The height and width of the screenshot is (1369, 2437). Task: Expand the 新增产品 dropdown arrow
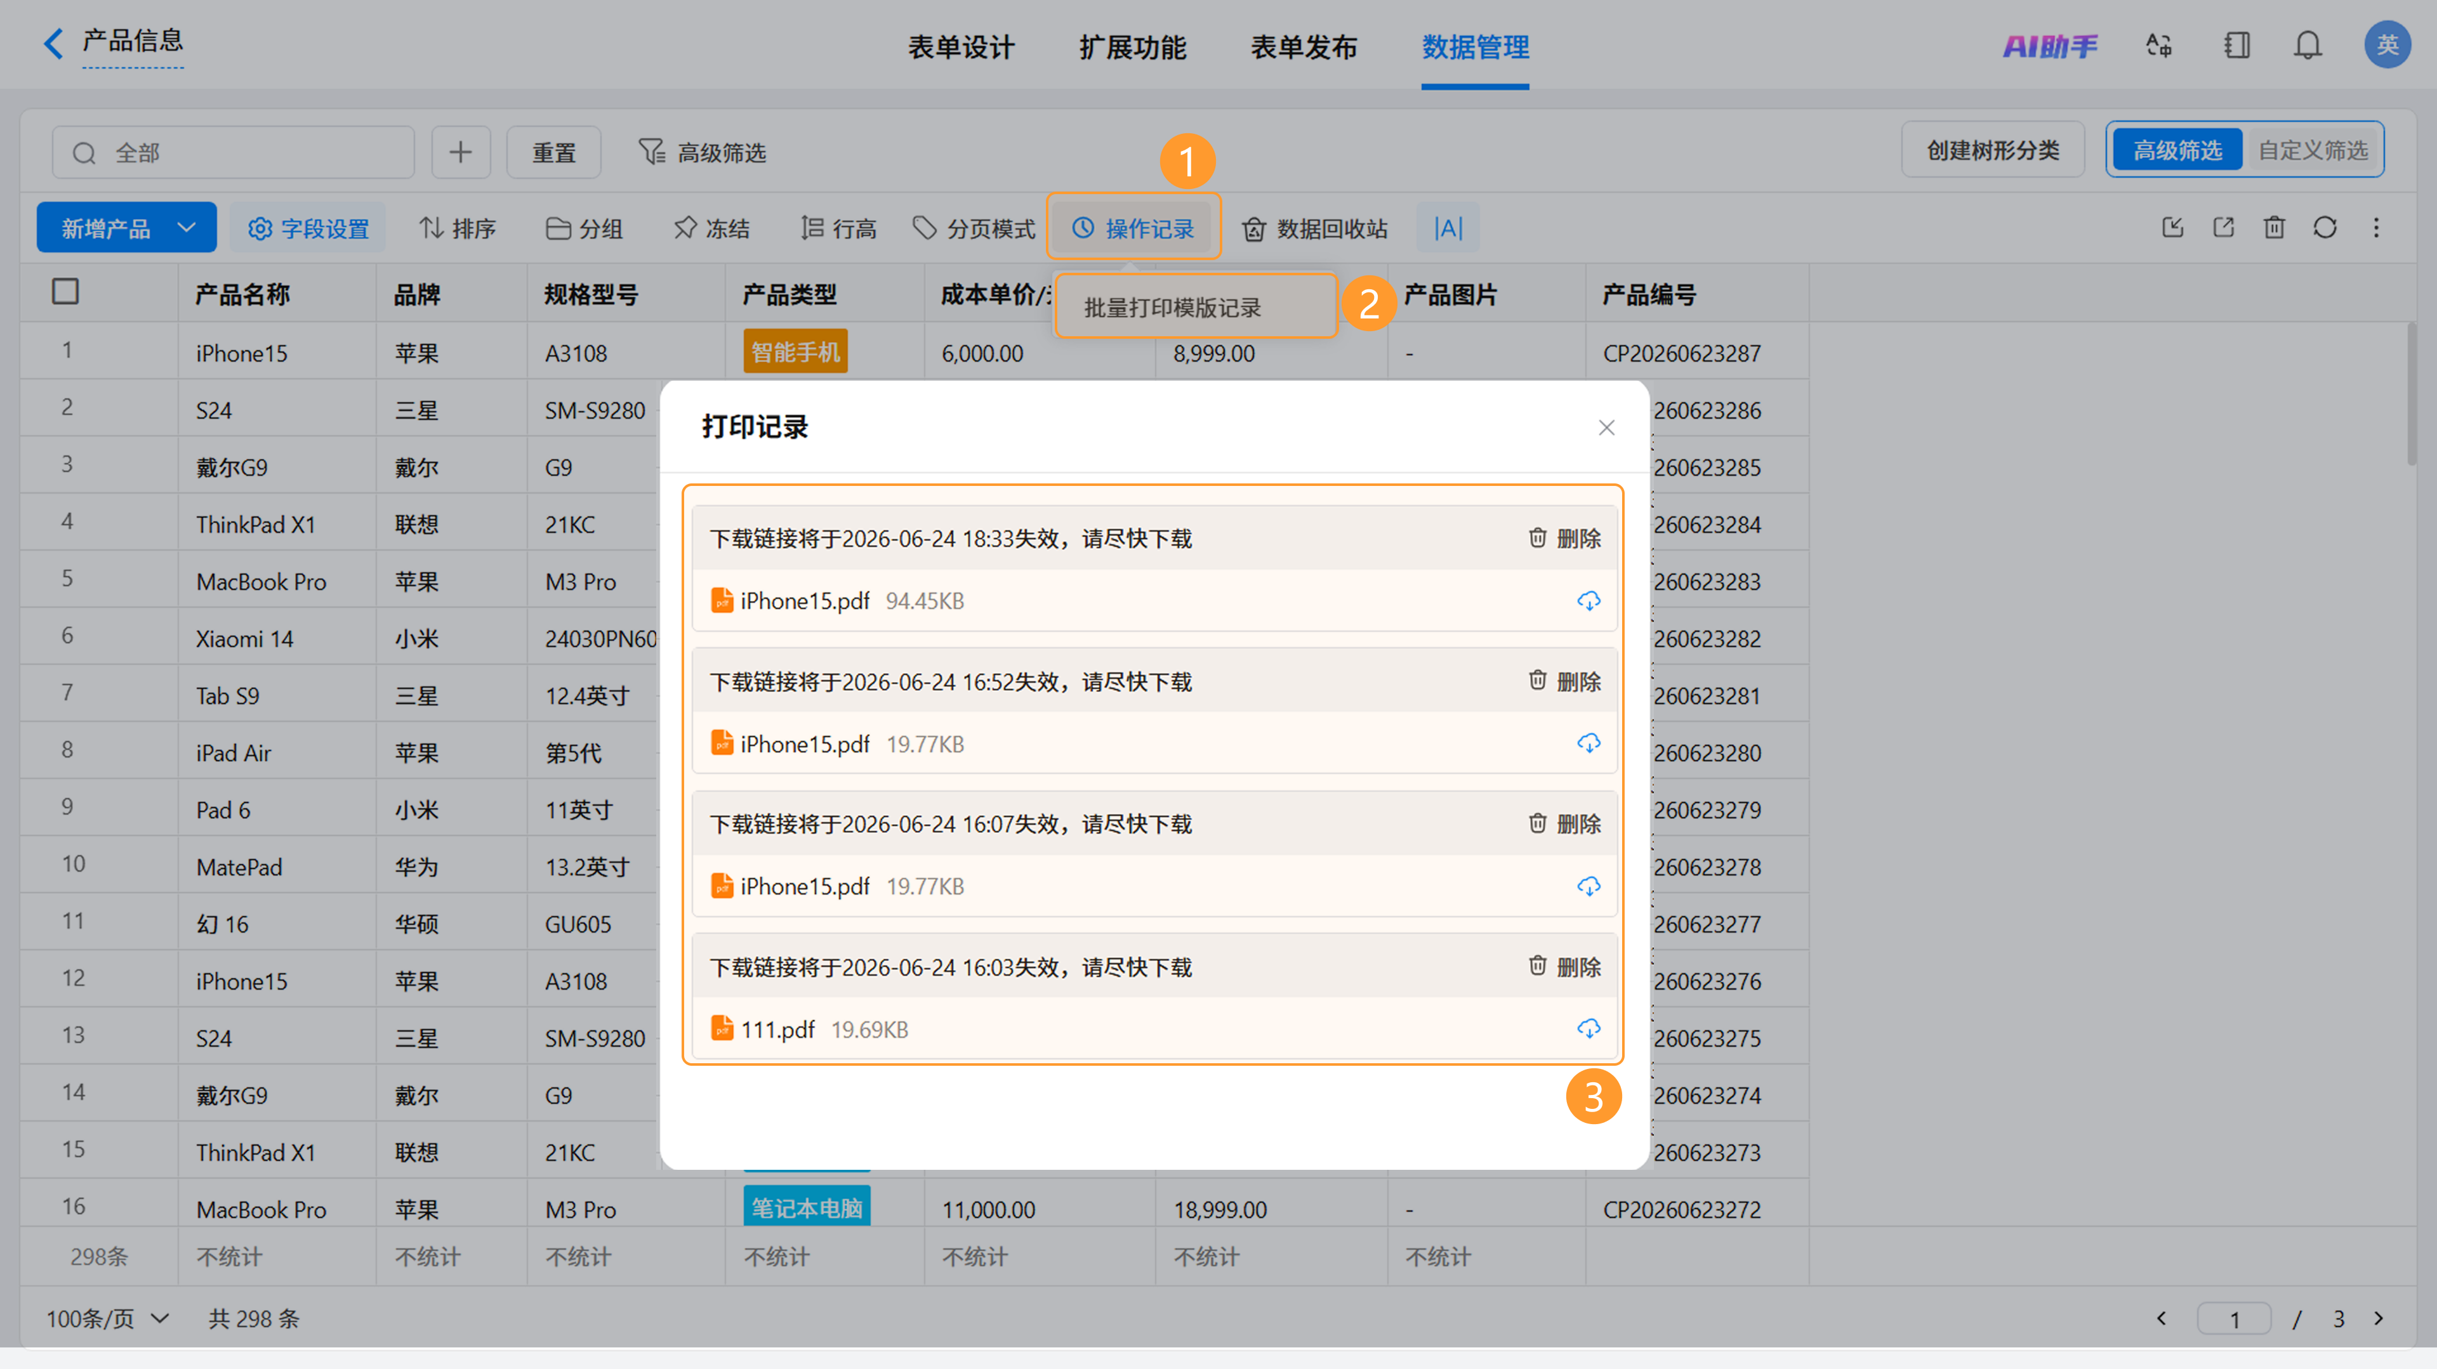point(187,227)
